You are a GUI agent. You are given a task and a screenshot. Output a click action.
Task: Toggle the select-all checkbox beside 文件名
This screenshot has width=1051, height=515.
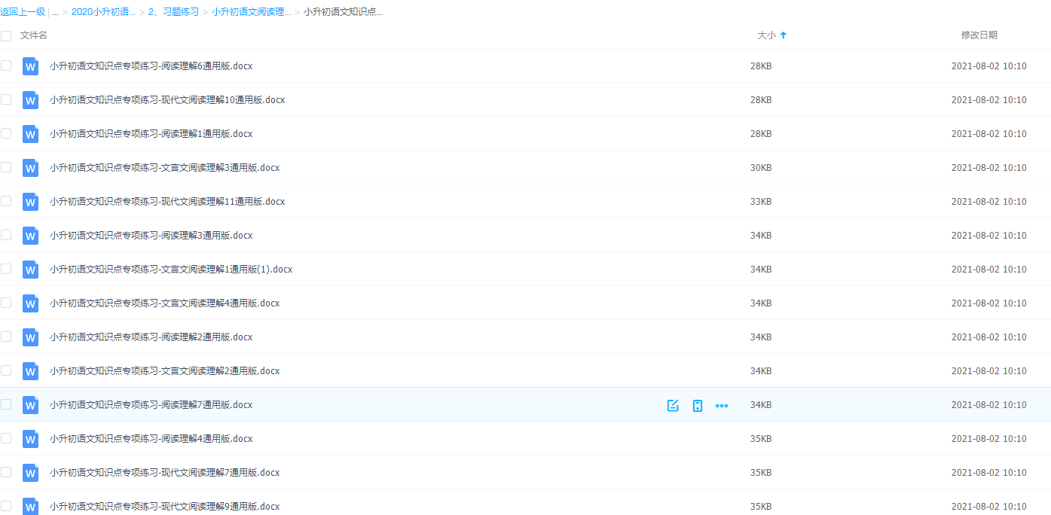point(6,35)
